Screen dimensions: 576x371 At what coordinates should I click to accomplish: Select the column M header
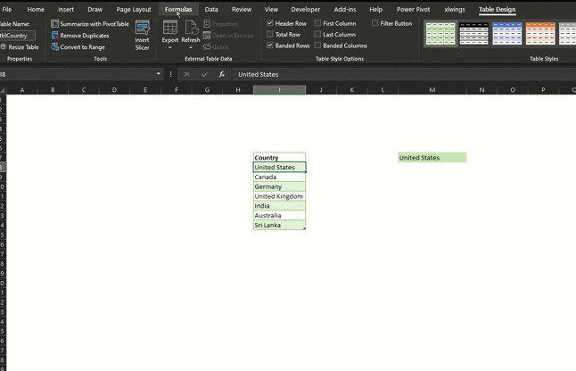pos(432,89)
